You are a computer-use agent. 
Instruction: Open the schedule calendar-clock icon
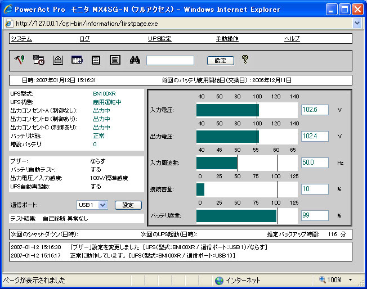(x=39, y=60)
